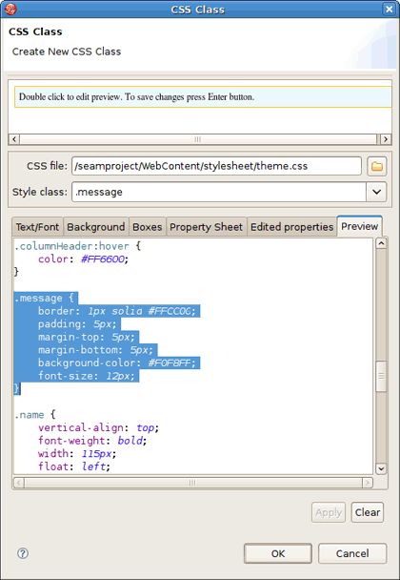Switch to the Text/Font tab

[37, 227]
